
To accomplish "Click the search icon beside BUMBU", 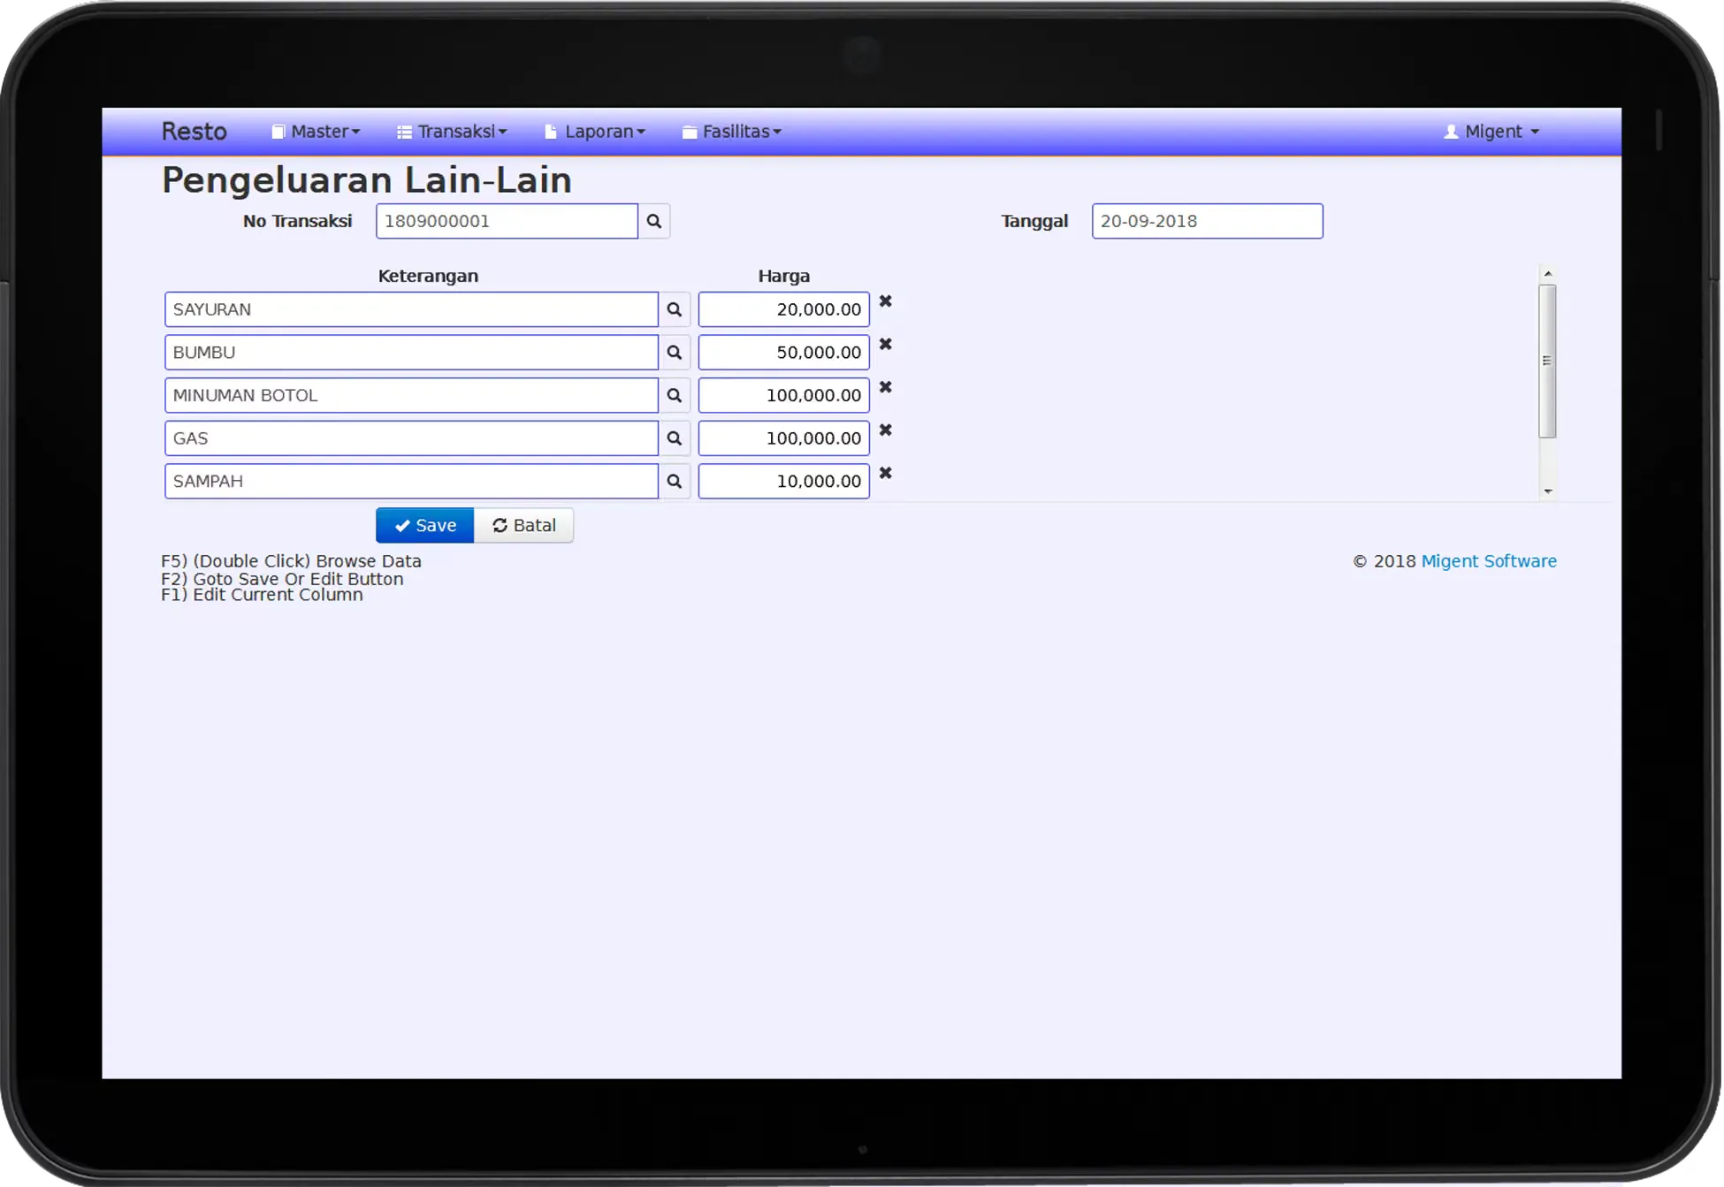I will click(674, 353).
